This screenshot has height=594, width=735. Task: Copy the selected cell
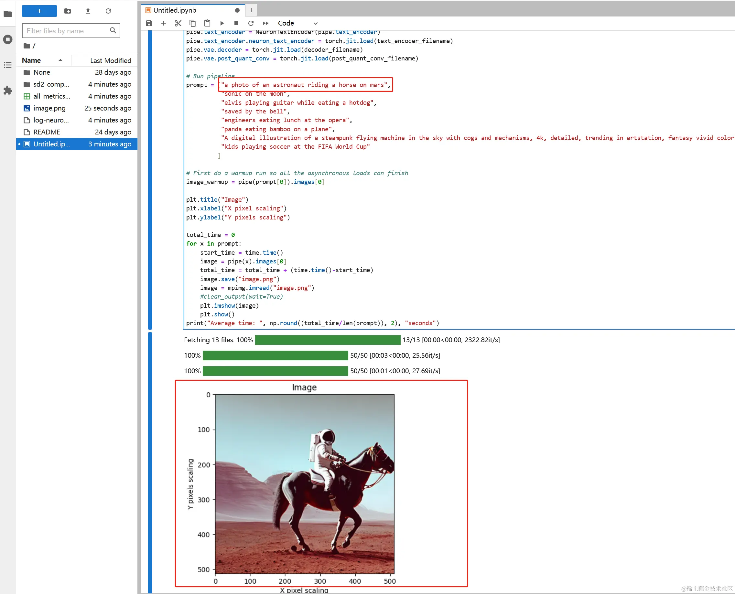coord(192,23)
